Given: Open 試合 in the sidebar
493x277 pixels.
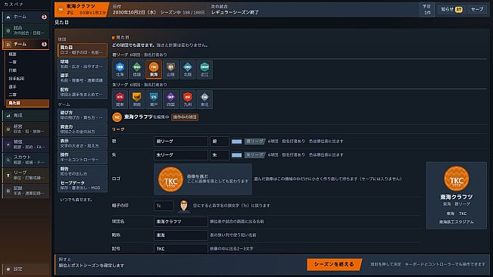Looking at the screenshot, I should point(26,30).
